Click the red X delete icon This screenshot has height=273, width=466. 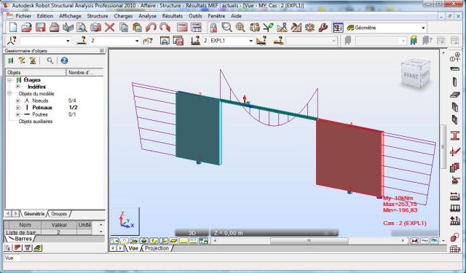point(109,28)
